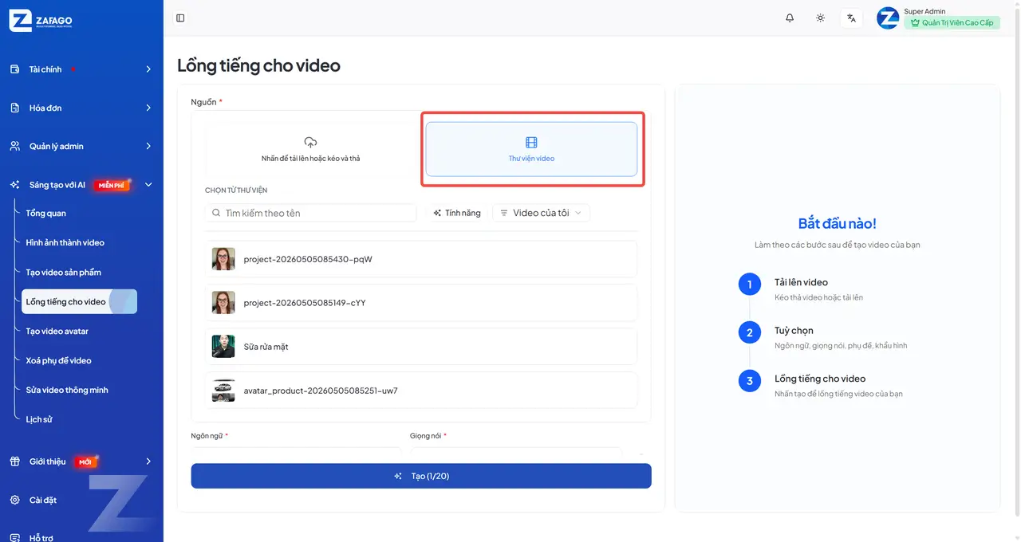Click the Cài đặt gear icon
This screenshot has height=542, width=1021.
[14, 500]
